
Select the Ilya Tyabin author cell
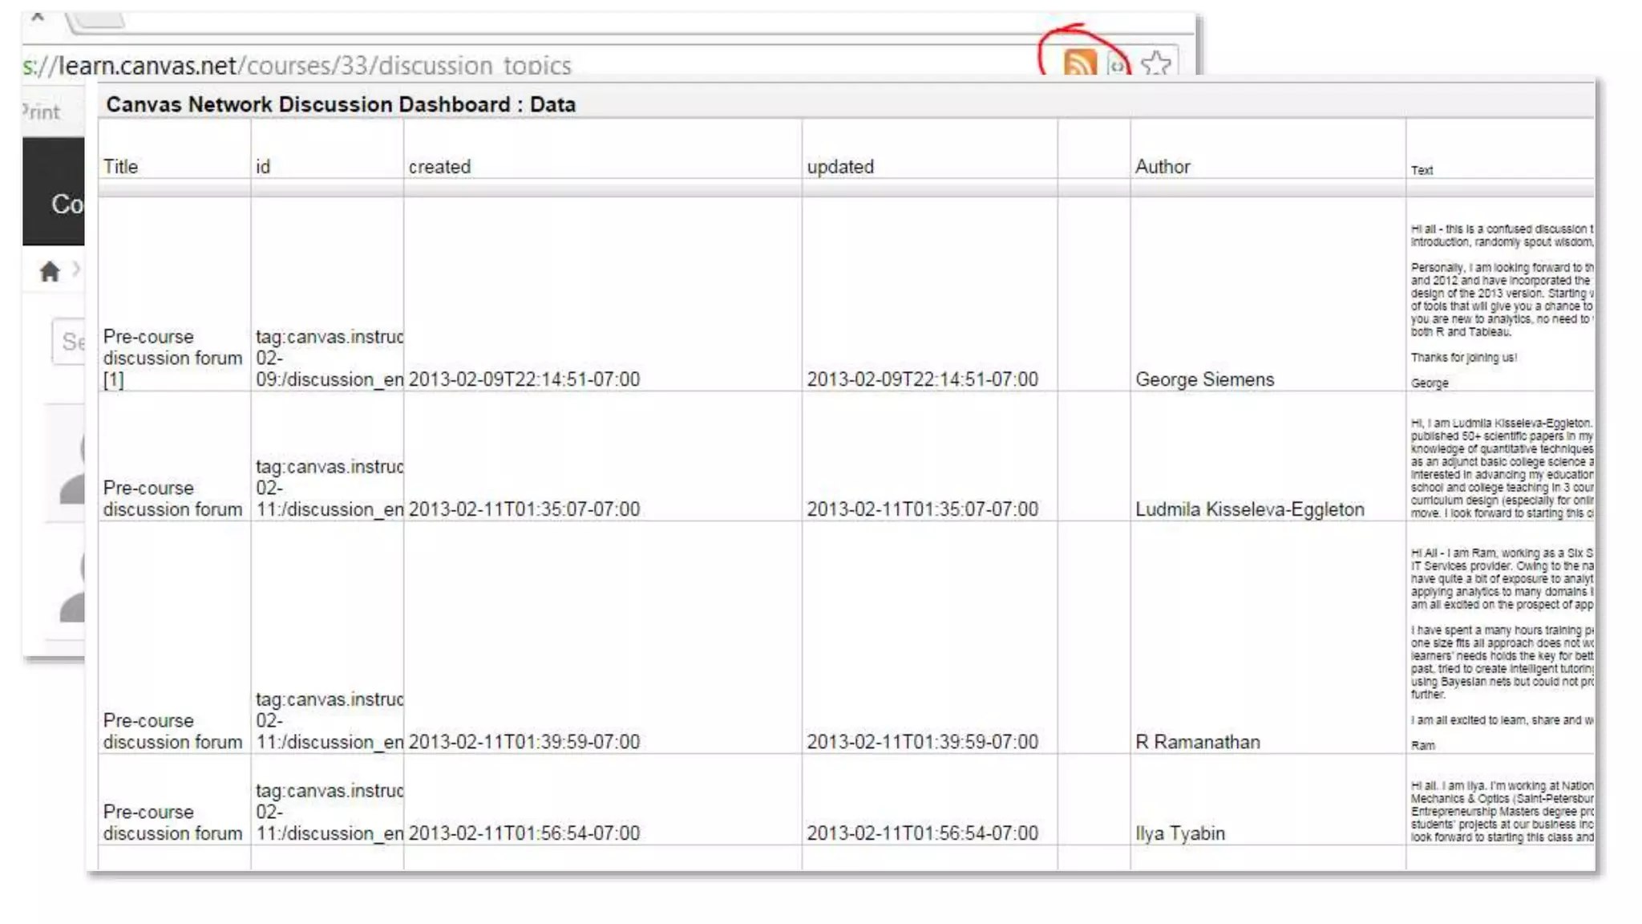point(1179,833)
